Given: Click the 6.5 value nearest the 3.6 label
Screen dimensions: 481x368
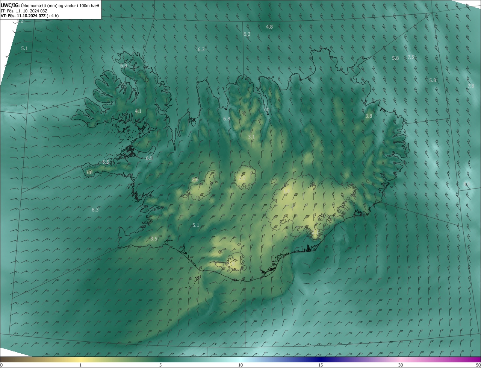Looking at the screenshot, I should tap(106, 162).
